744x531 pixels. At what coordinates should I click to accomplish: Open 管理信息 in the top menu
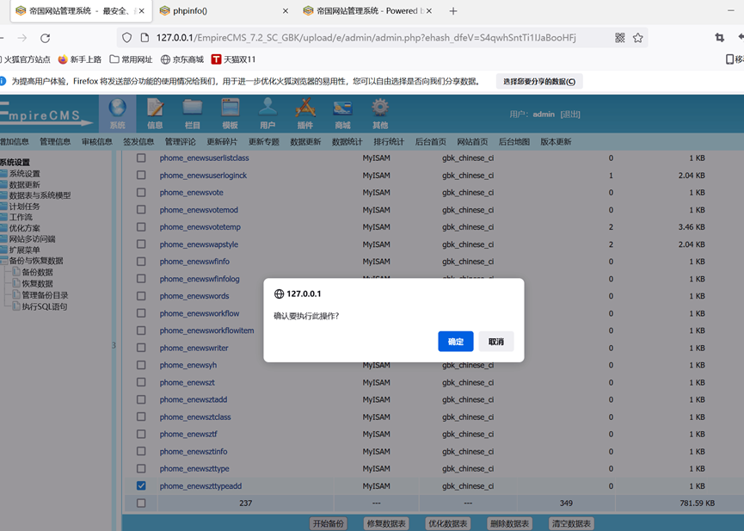click(55, 141)
